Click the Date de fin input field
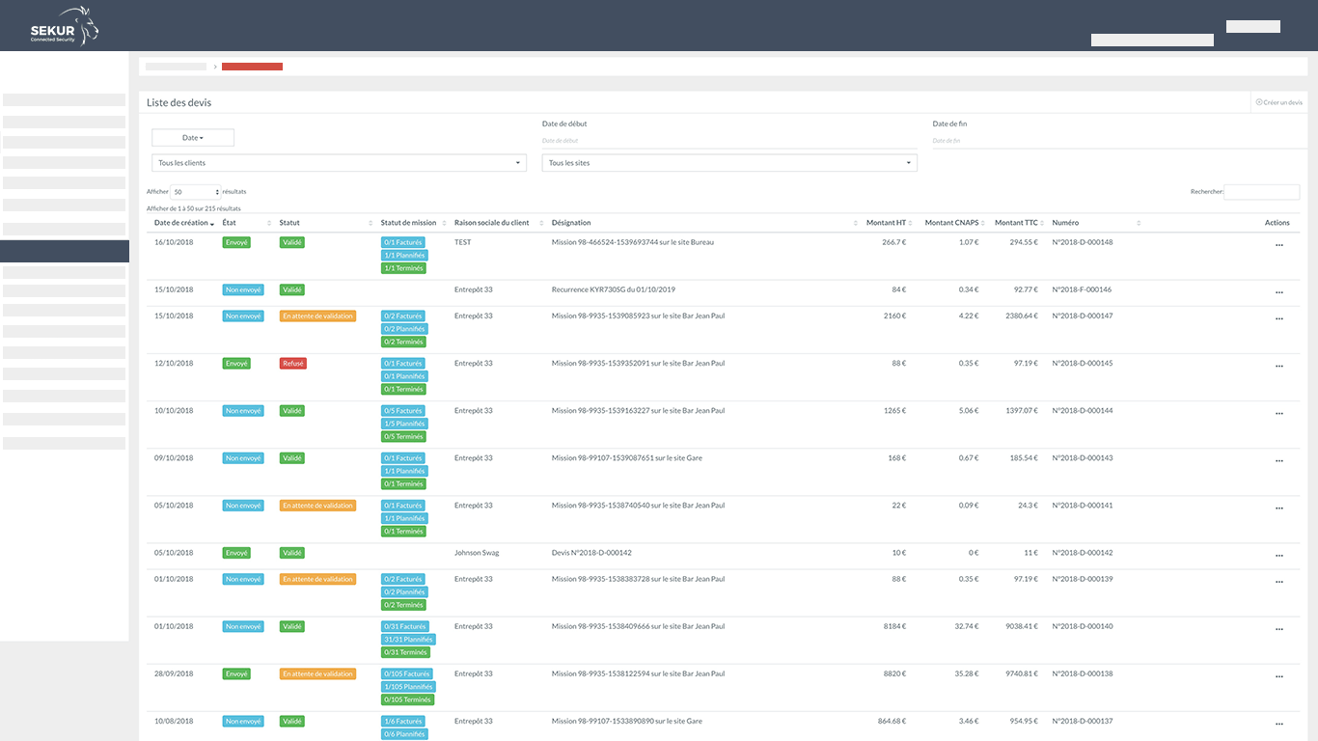 [x=1119, y=141]
